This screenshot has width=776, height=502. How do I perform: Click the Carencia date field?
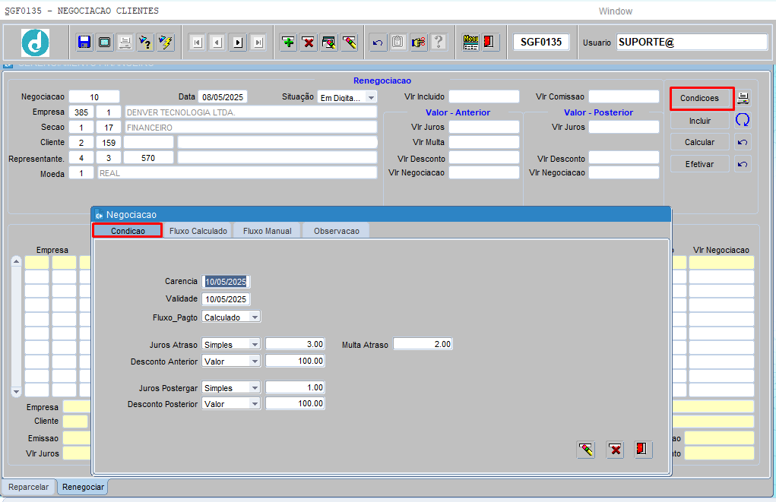click(226, 282)
